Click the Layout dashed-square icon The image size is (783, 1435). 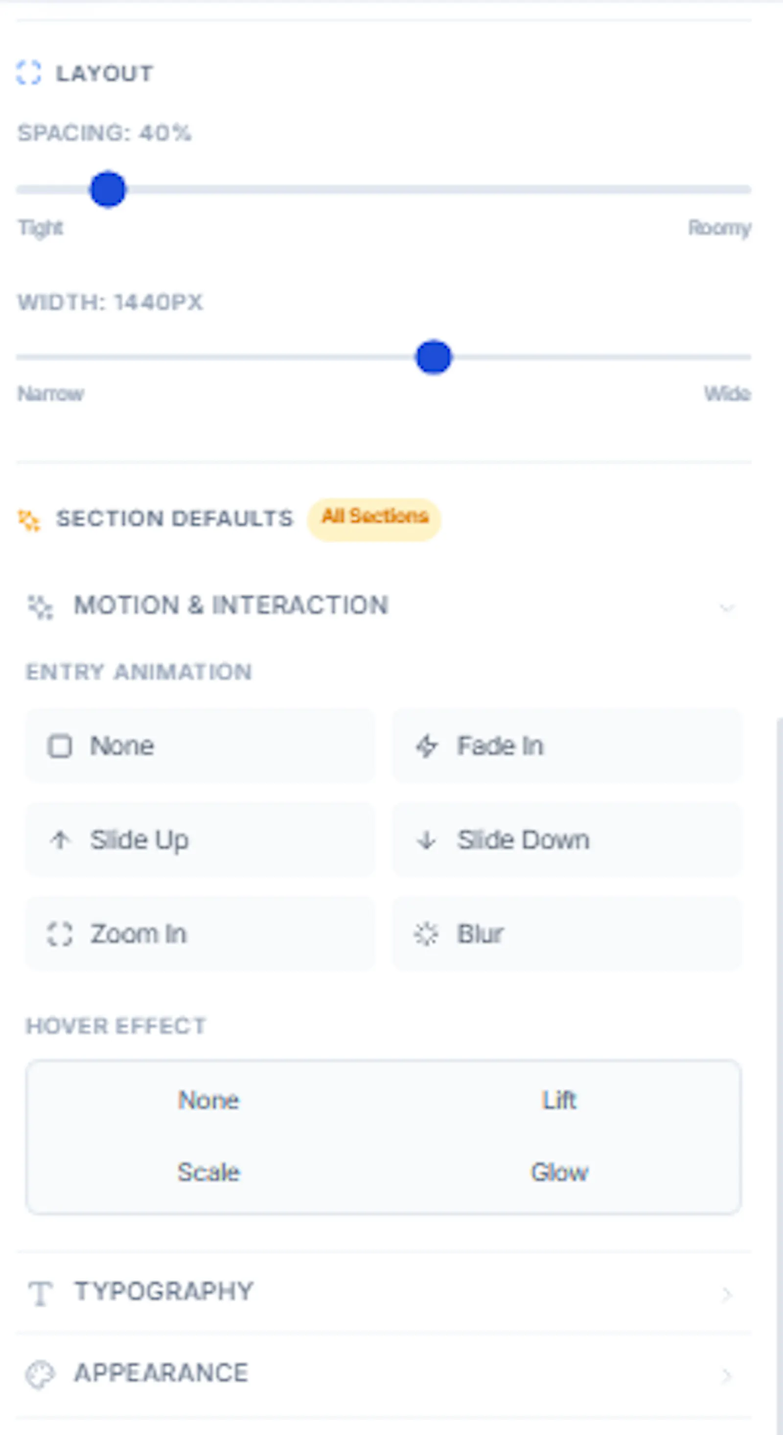tap(28, 73)
